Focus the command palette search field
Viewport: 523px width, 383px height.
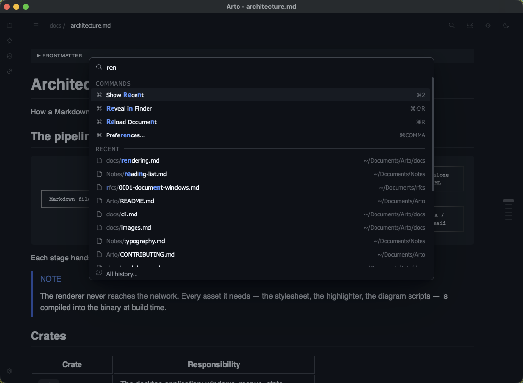tap(261, 68)
